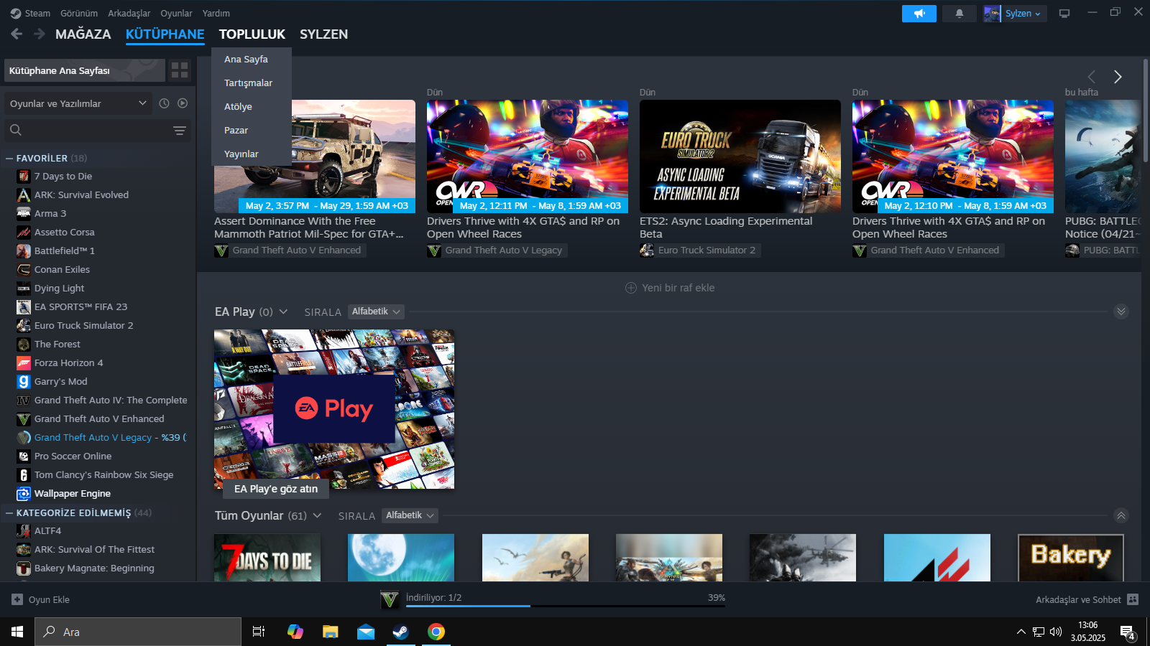This screenshot has width=1150, height=646.
Task: Expand the EA Play shelf options chevron
Action: click(283, 312)
